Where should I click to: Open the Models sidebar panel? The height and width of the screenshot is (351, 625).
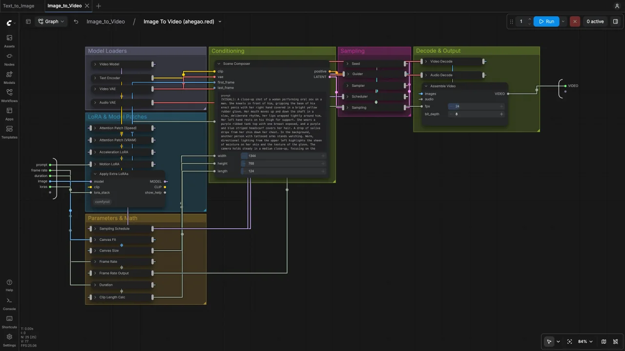point(9,78)
